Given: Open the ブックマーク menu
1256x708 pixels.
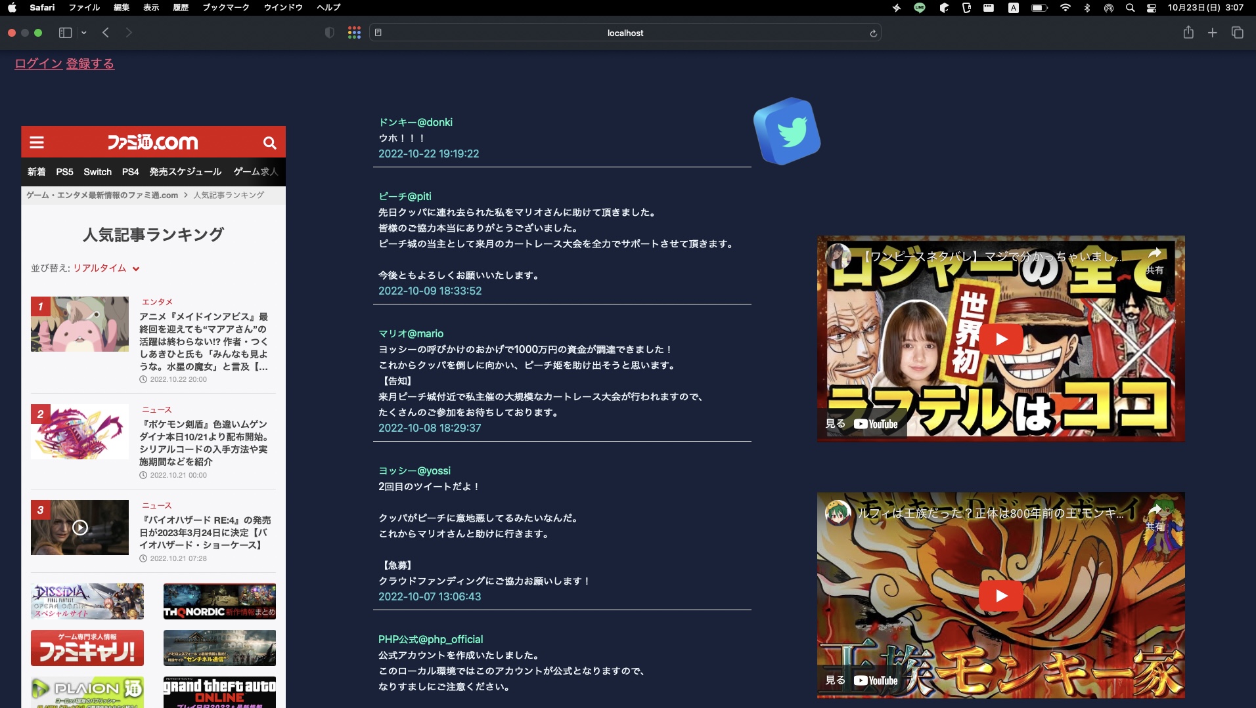Looking at the screenshot, I should (x=225, y=7).
